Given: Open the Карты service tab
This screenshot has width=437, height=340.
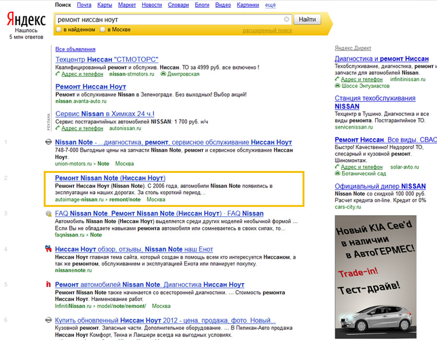Looking at the screenshot, I should pyautogui.click(x=105, y=5).
